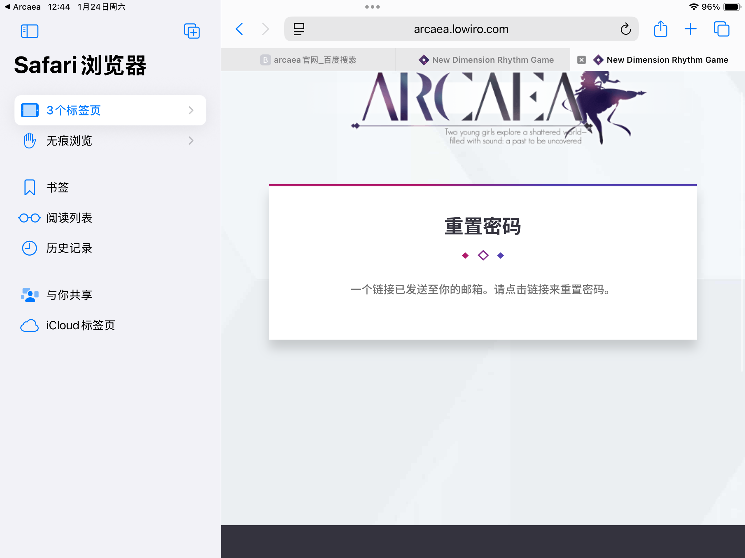Expand the 无痕浏览 chevron
This screenshot has width=745, height=558.
191,141
